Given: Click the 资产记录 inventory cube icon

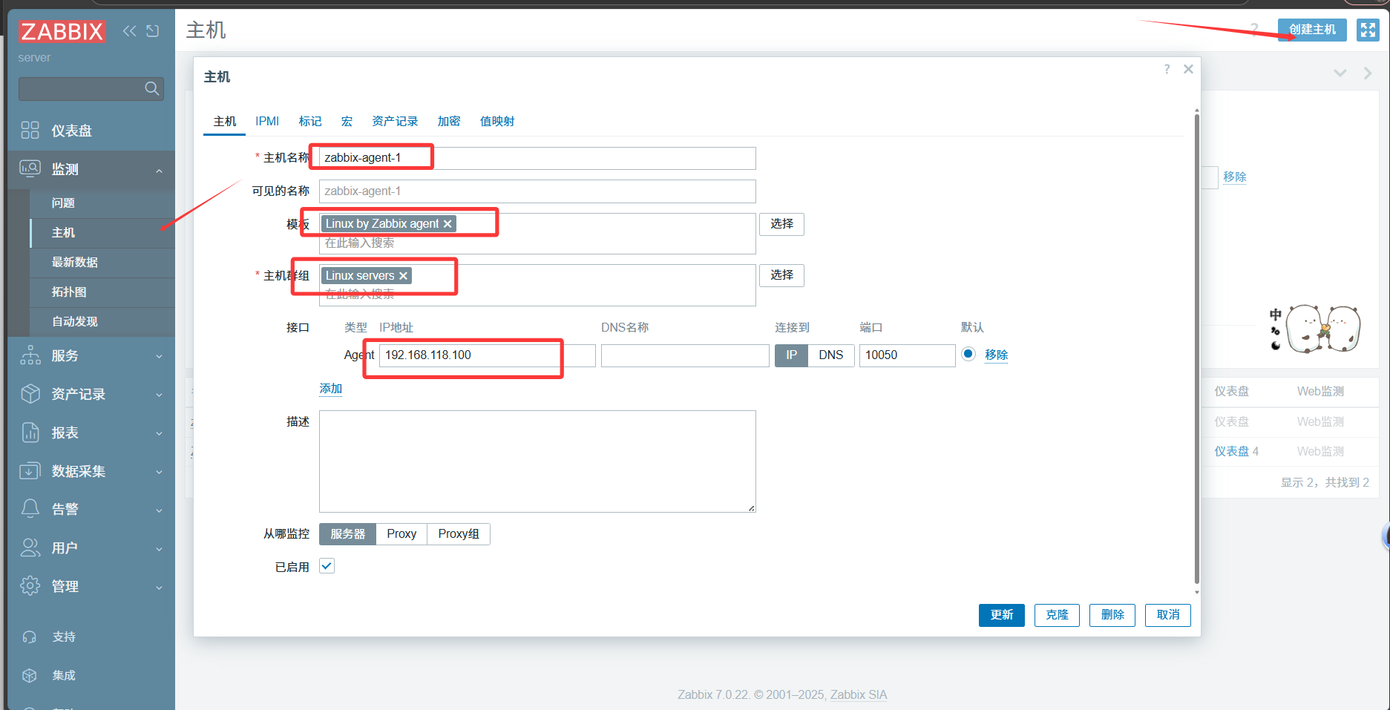Looking at the screenshot, I should pos(30,394).
